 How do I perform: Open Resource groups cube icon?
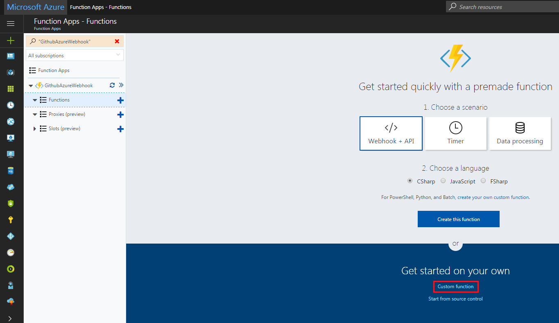point(11,72)
